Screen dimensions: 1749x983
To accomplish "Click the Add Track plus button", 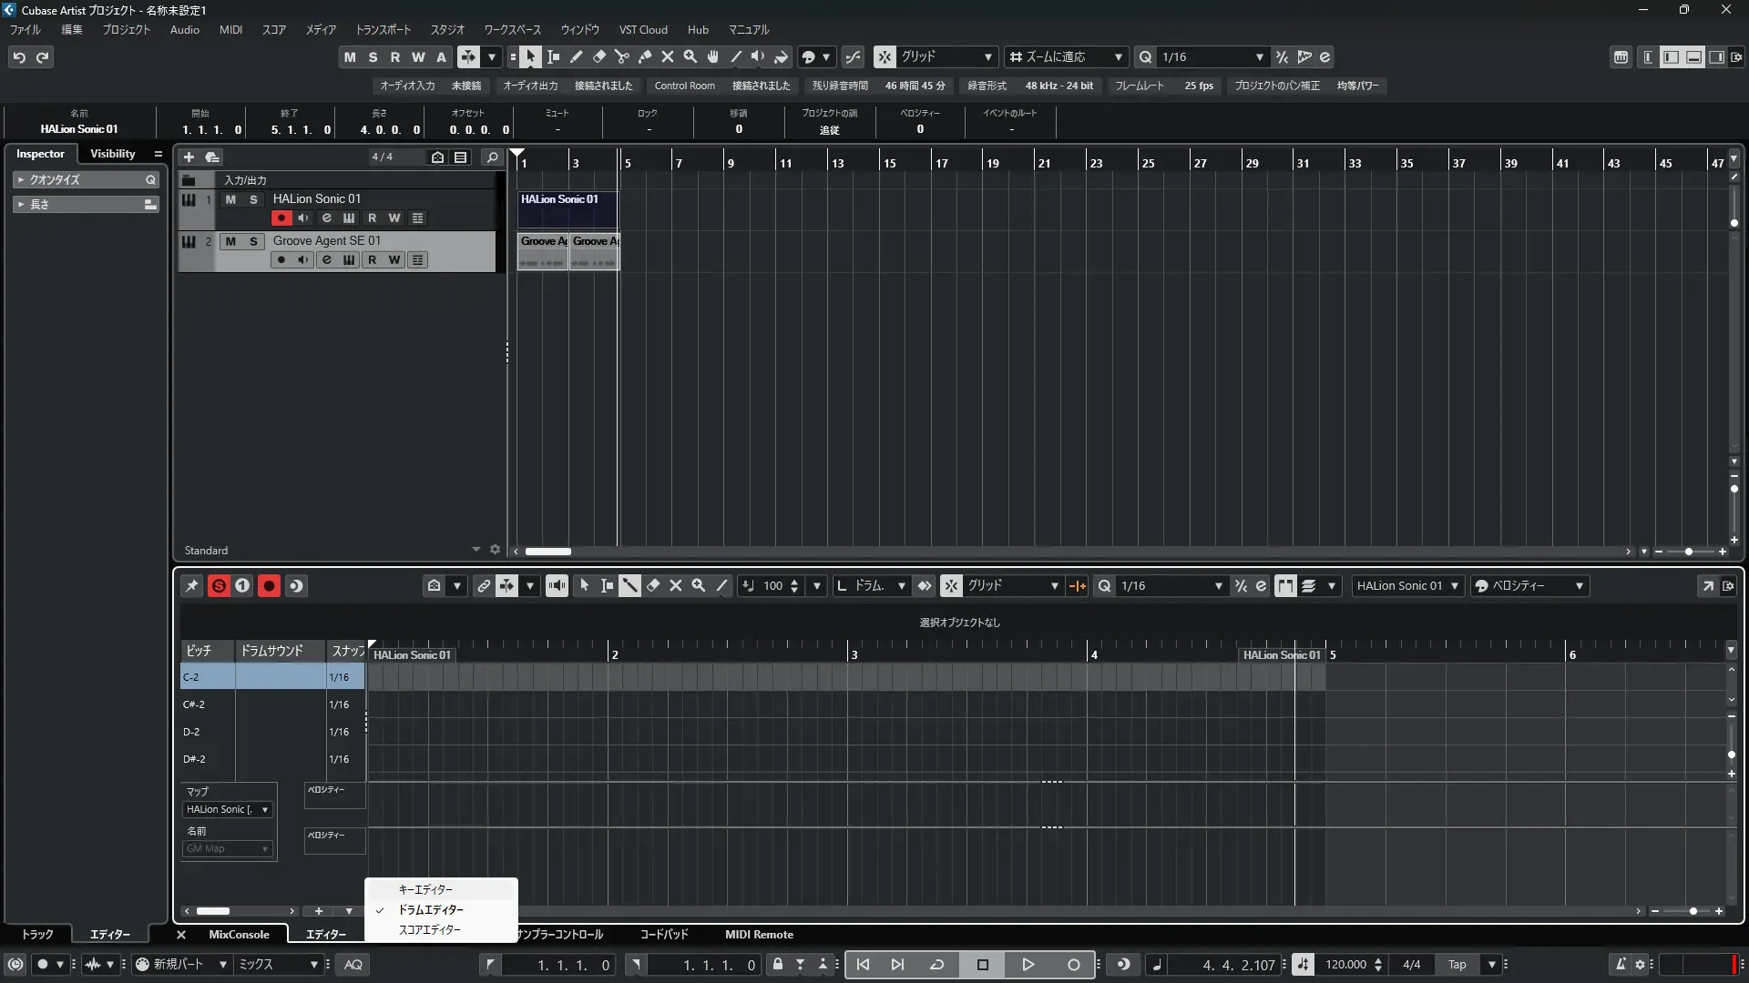I will pyautogui.click(x=189, y=157).
